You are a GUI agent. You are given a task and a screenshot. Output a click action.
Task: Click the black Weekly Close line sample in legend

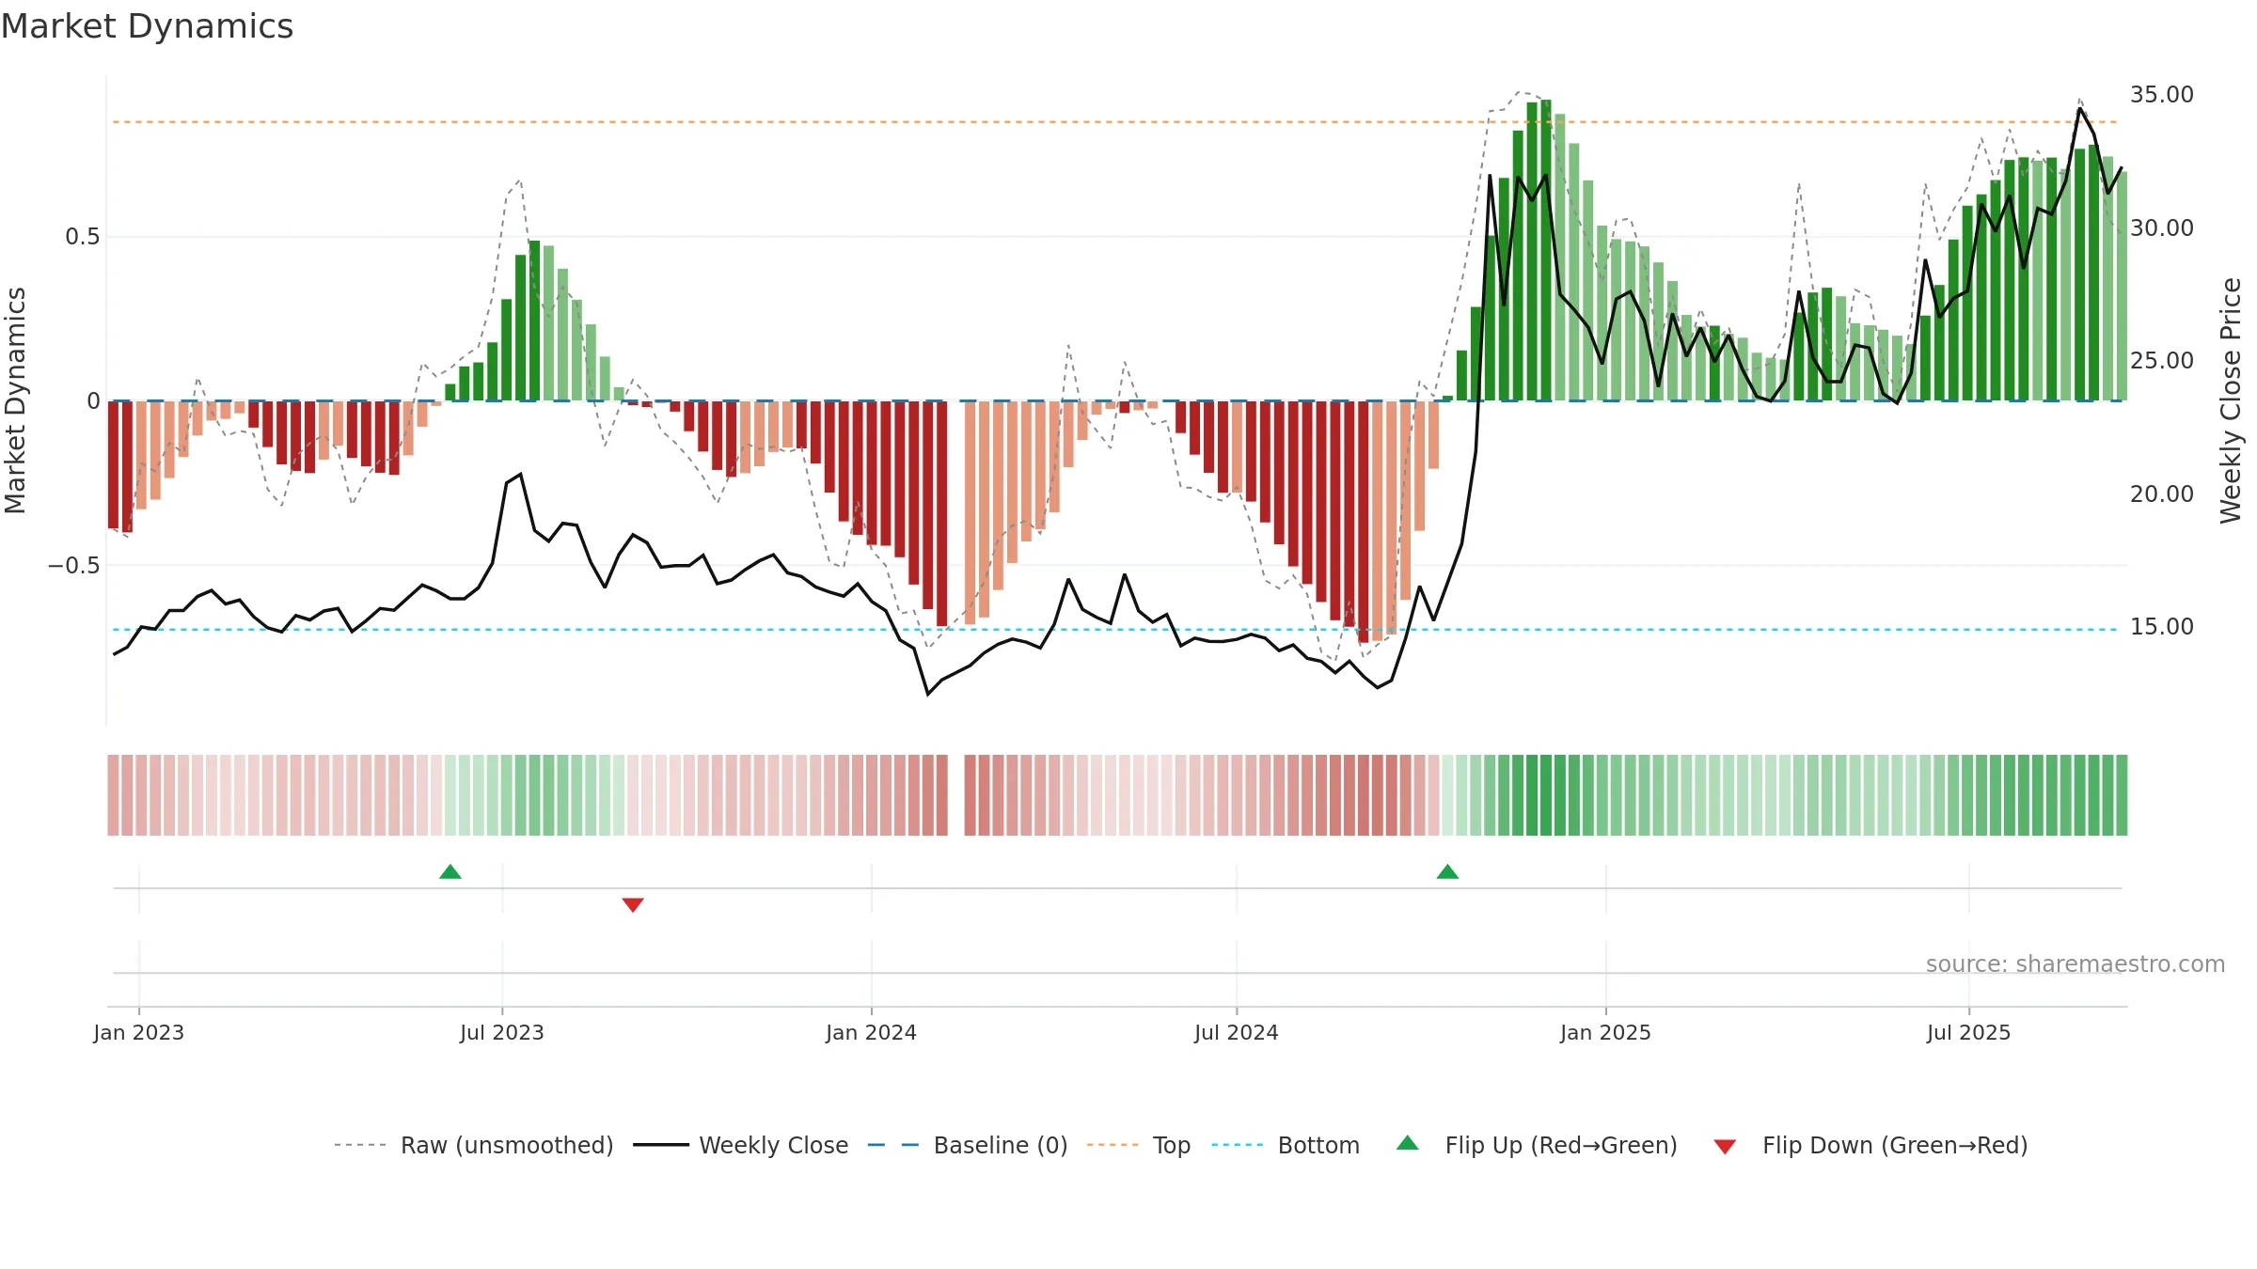(x=661, y=1145)
